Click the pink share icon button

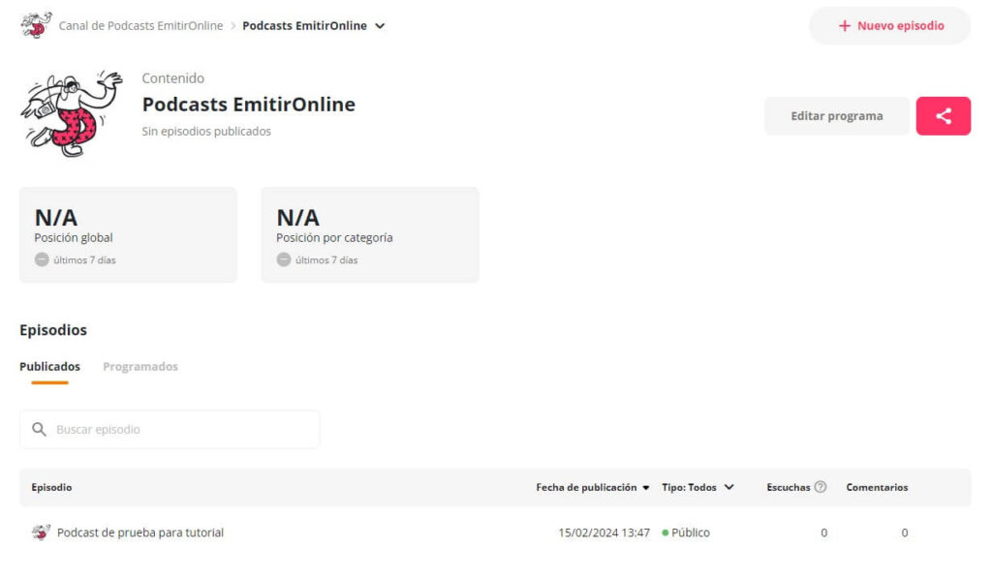click(x=943, y=115)
